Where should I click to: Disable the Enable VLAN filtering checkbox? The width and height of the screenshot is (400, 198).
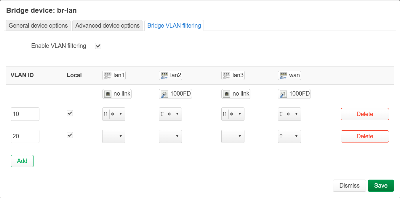98,46
